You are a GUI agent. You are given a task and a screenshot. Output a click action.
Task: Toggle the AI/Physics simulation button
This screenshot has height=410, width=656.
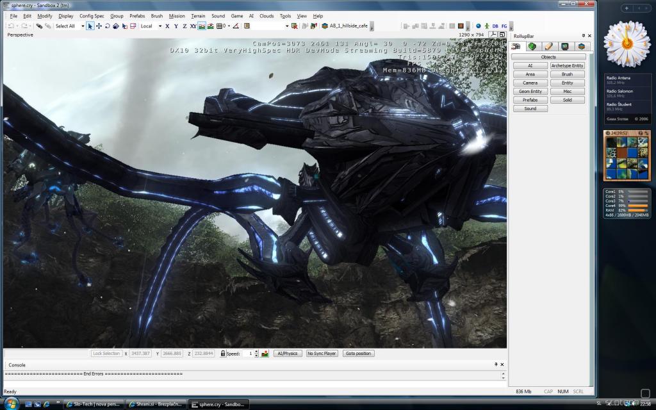point(288,354)
